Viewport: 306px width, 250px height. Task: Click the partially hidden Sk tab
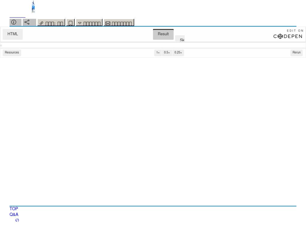point(180,39)
